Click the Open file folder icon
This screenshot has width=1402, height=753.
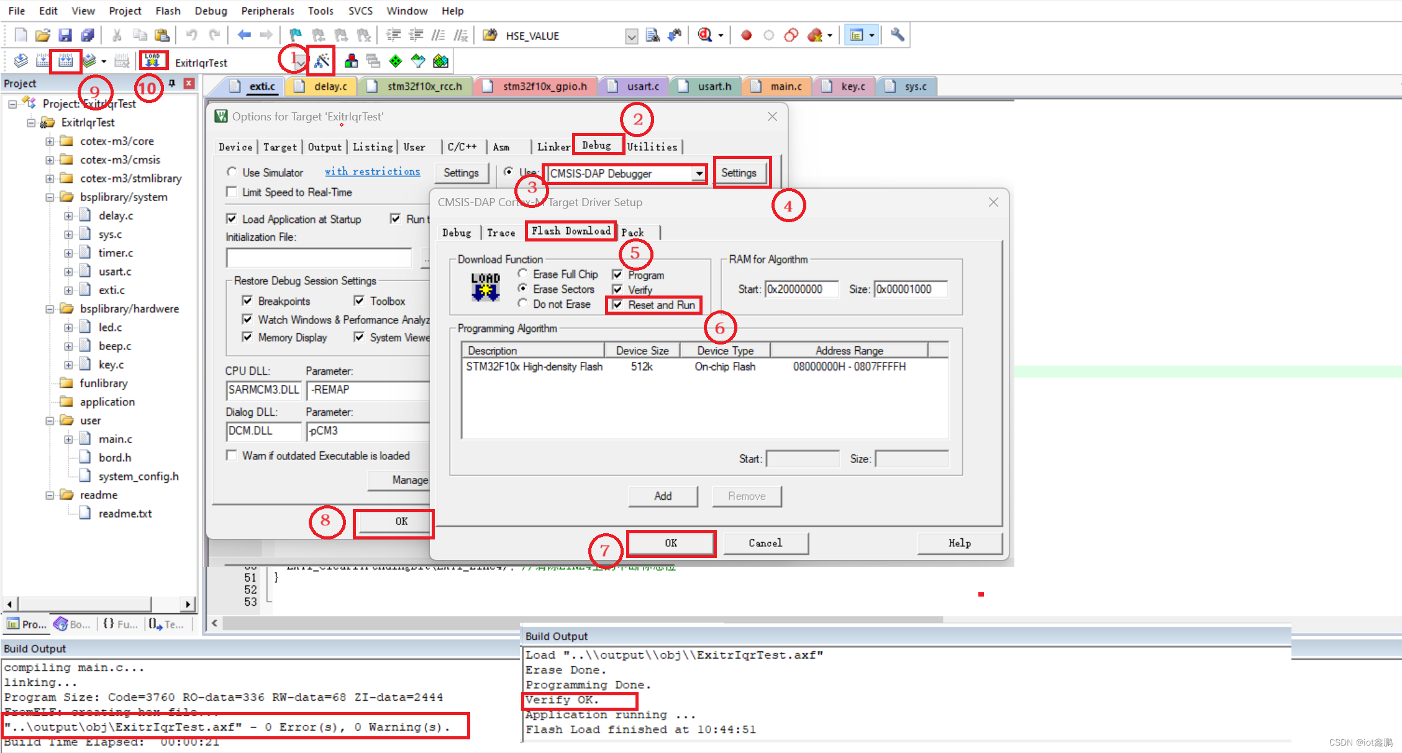(x=43, y=35)
